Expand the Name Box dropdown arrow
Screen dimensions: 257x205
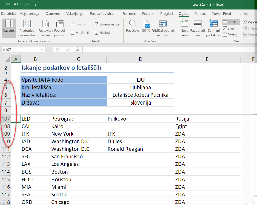(42, 49)
